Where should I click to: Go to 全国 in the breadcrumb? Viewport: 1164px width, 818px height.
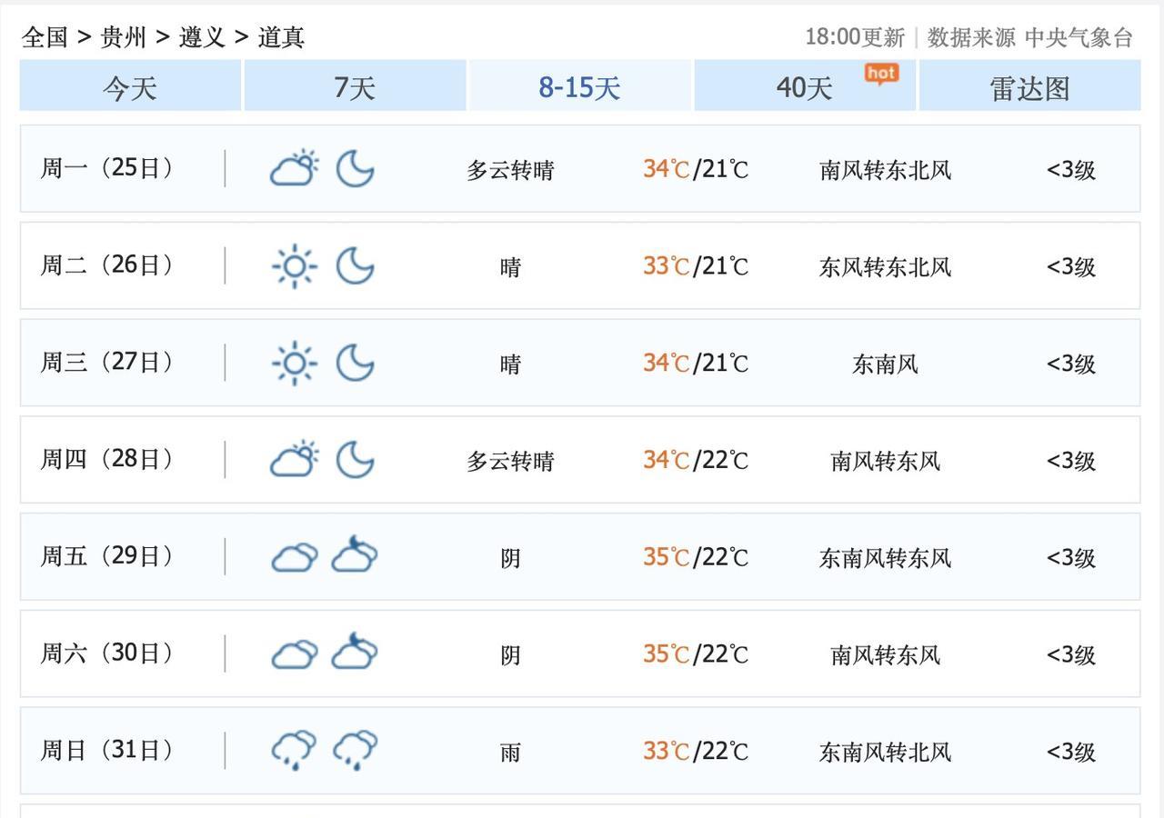45,37
